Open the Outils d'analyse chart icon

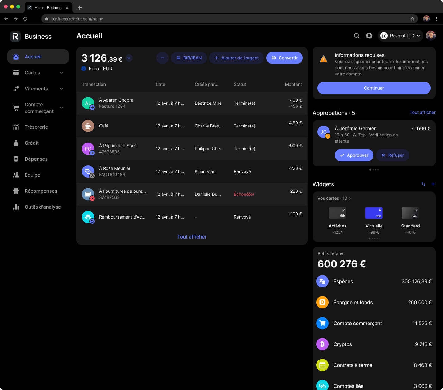click(x=16, y=207)
